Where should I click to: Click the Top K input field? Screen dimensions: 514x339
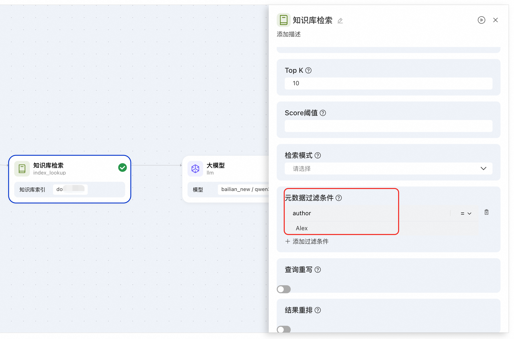[x=388, y=83]
